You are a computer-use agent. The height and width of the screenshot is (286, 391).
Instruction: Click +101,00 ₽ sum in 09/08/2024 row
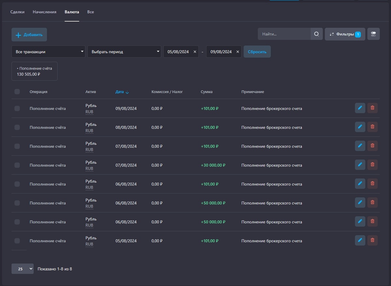(210, 108)
